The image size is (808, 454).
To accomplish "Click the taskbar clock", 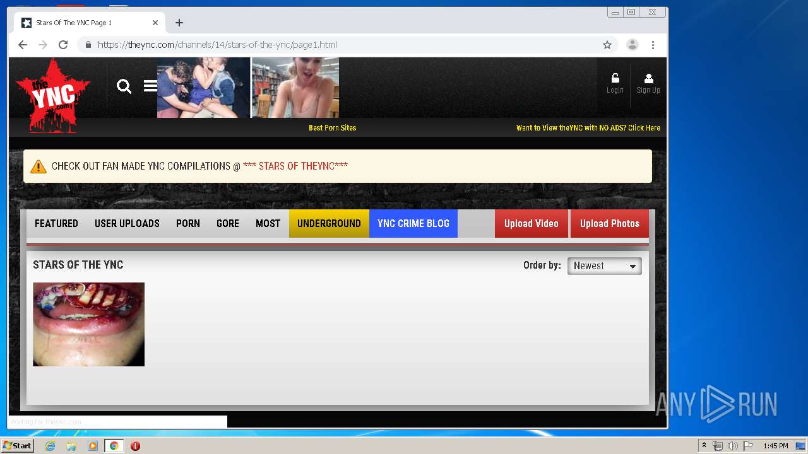I will (775, 446).
